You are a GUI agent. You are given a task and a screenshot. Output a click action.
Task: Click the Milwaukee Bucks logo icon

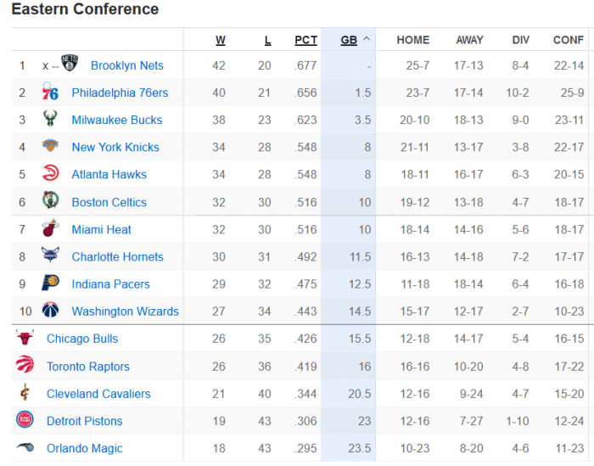click(51, 120)
